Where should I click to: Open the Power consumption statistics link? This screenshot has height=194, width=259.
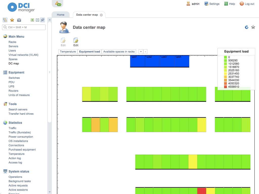click(x=21, y=137)
